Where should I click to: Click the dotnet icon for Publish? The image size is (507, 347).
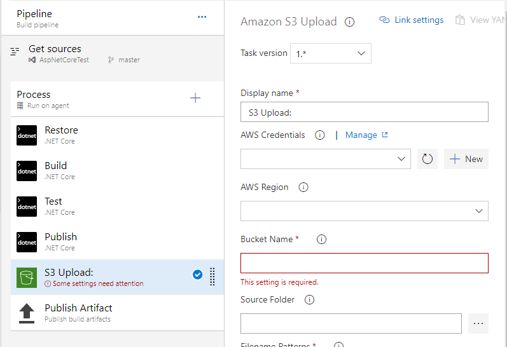pos(27,242)
